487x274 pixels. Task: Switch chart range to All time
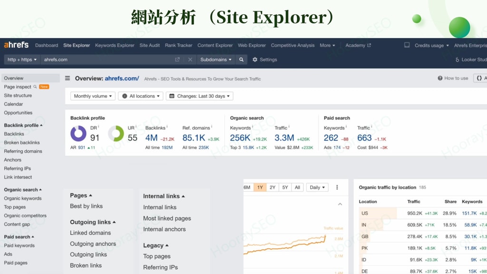point(297,187)
